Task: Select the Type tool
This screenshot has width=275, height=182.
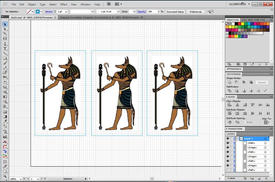Action: pos(5,49)
